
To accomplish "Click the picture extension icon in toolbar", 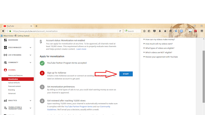I will pyautogui.click(x=176, y=31).
